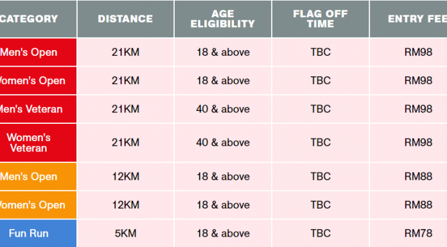
Task: Click the CATEGORY column header
Action: coord(38,19)
